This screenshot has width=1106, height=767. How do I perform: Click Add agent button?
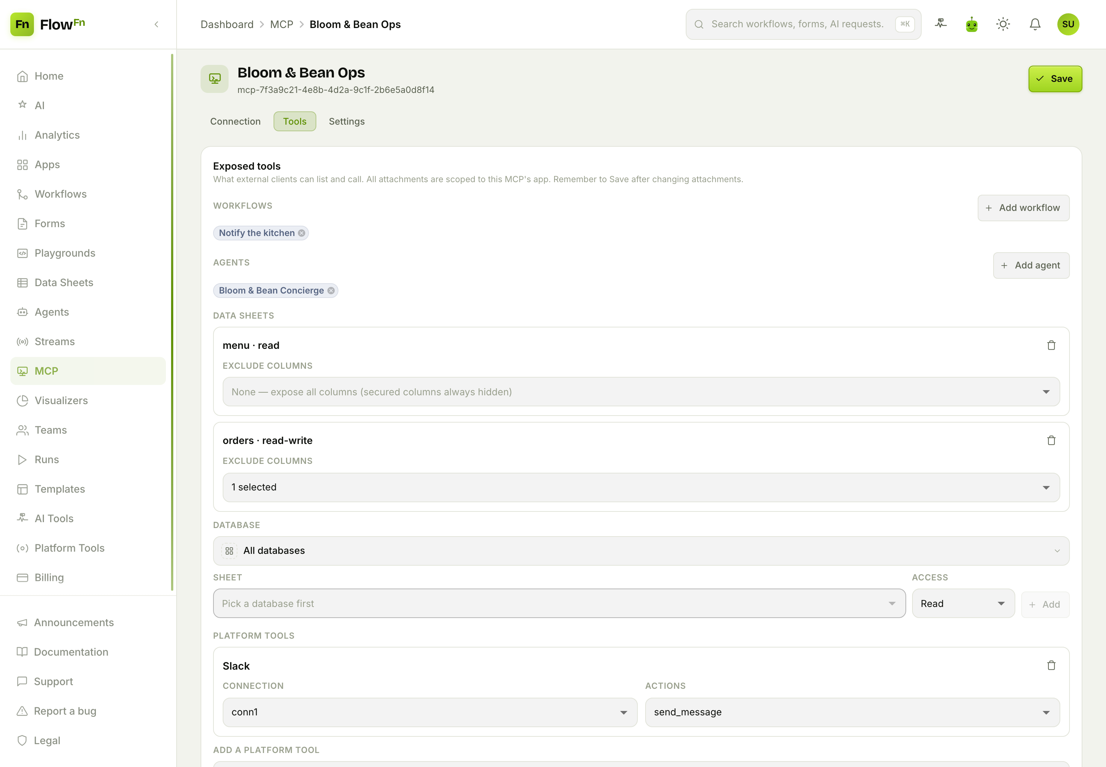coord(1031,265)
